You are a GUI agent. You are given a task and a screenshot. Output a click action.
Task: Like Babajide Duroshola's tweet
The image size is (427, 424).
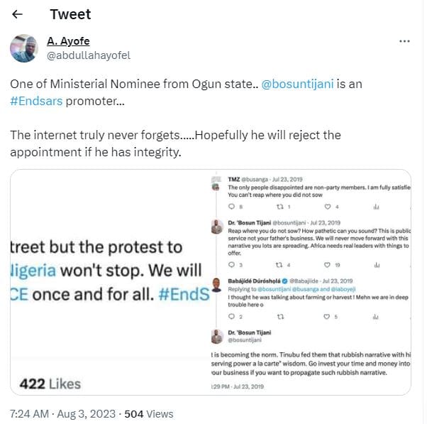click(x=326, y=317)
